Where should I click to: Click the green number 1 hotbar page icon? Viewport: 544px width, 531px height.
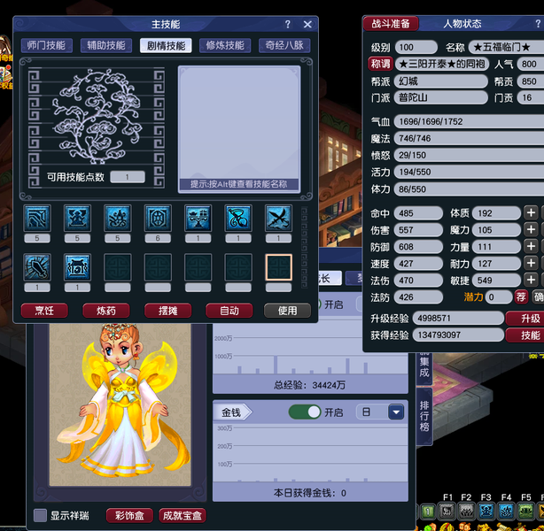coord(428,512)
